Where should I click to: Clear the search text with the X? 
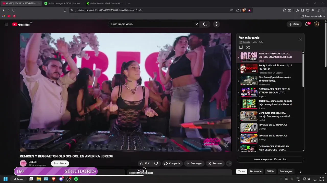(x=197, y=24)
